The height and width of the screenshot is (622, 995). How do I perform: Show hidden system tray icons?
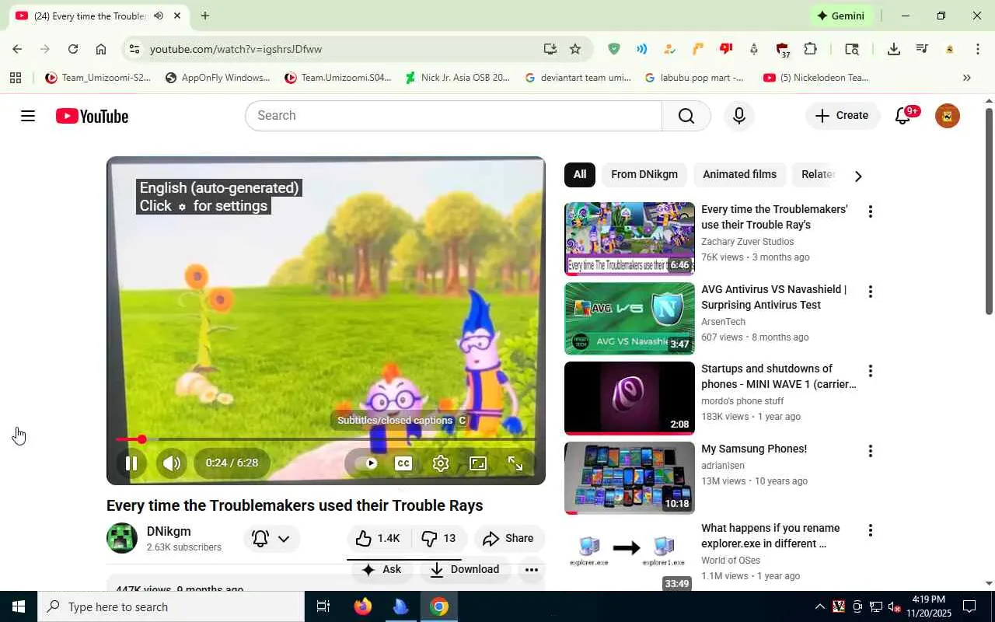[819, 606]
